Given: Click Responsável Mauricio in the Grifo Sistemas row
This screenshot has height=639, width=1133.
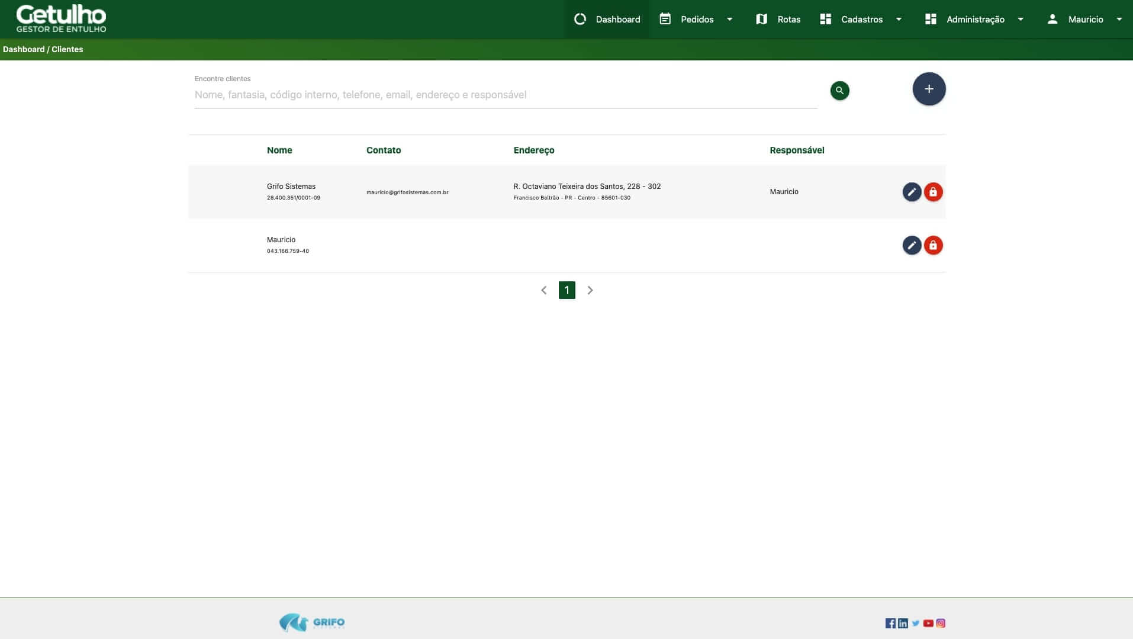Looking at the screenshot, I should 784,192.
